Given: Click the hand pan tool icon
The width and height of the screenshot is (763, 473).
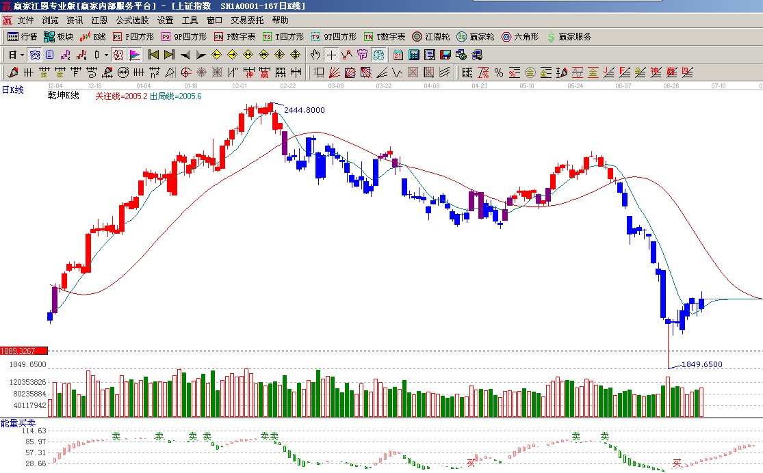Looking at the screenshot, I should 315,55.
